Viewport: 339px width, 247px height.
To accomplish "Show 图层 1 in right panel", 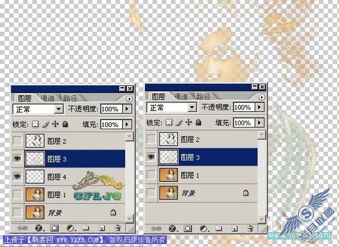I will [x=151, y=175].
